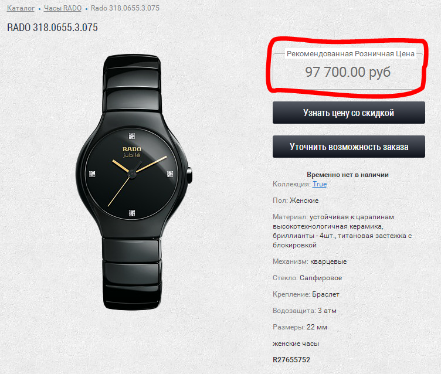
Task: Click the diamond marker at three o'clock
Action: 170,174
